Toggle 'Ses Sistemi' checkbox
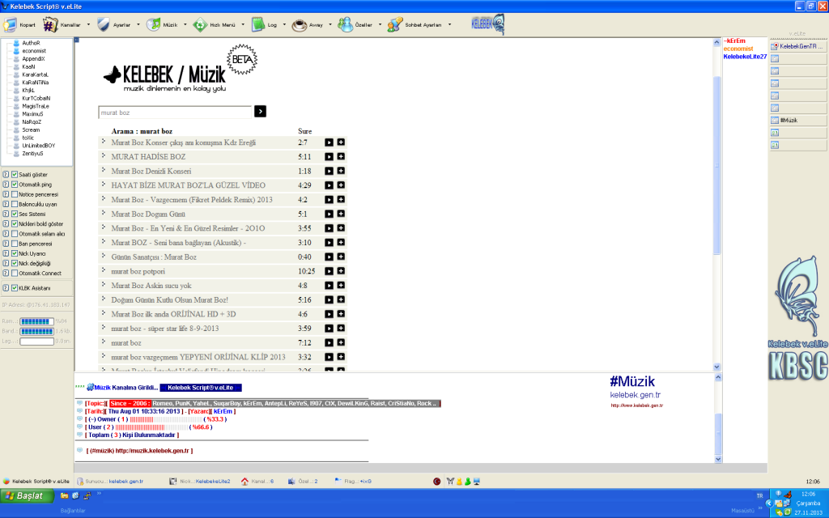This screenshot has width=829, height=518. pyautogui.click(x=15, y=214)
